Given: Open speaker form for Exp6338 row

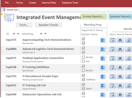Looking at the screenshot, I should [x=113, y=68].
